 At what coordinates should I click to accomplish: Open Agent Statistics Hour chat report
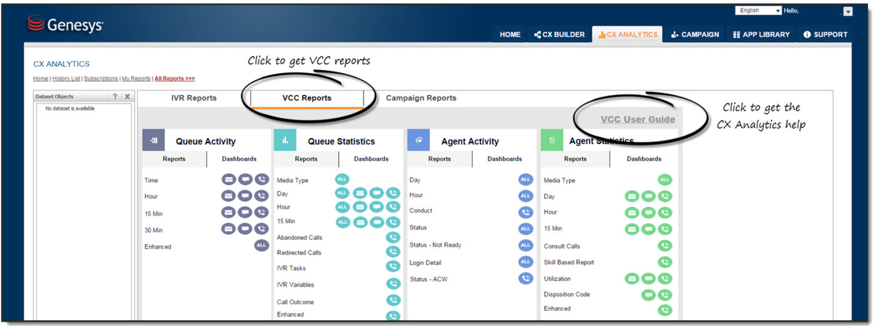pos(648,212)
